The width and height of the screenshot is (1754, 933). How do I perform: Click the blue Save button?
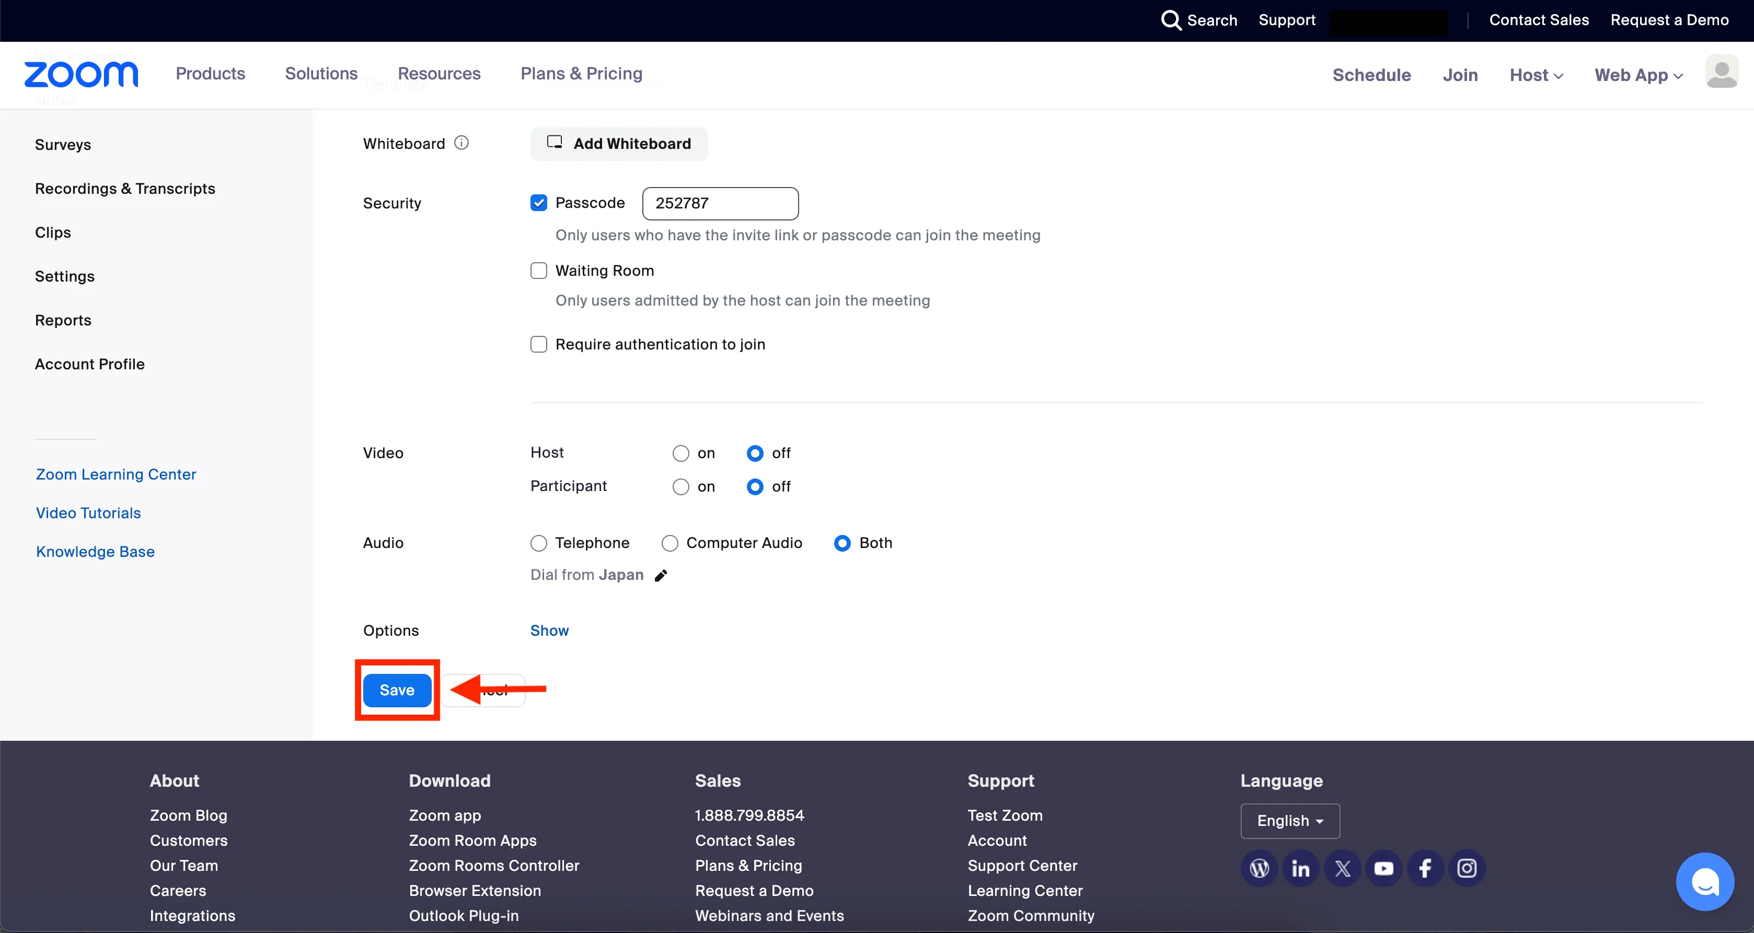(397, 690)
